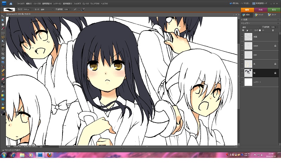Open the File menu
The width and height of the screenshot is (281, 163).
coord(21,4)
